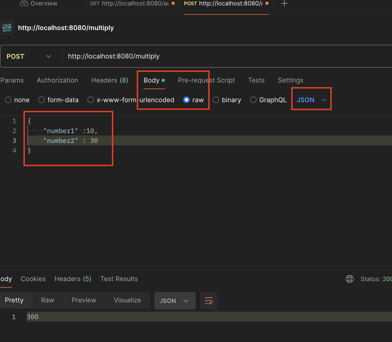This screenshot has height=342, width=392.
Task: Click the unsaved dot on GET tab
Action: (x=173, y=3)
